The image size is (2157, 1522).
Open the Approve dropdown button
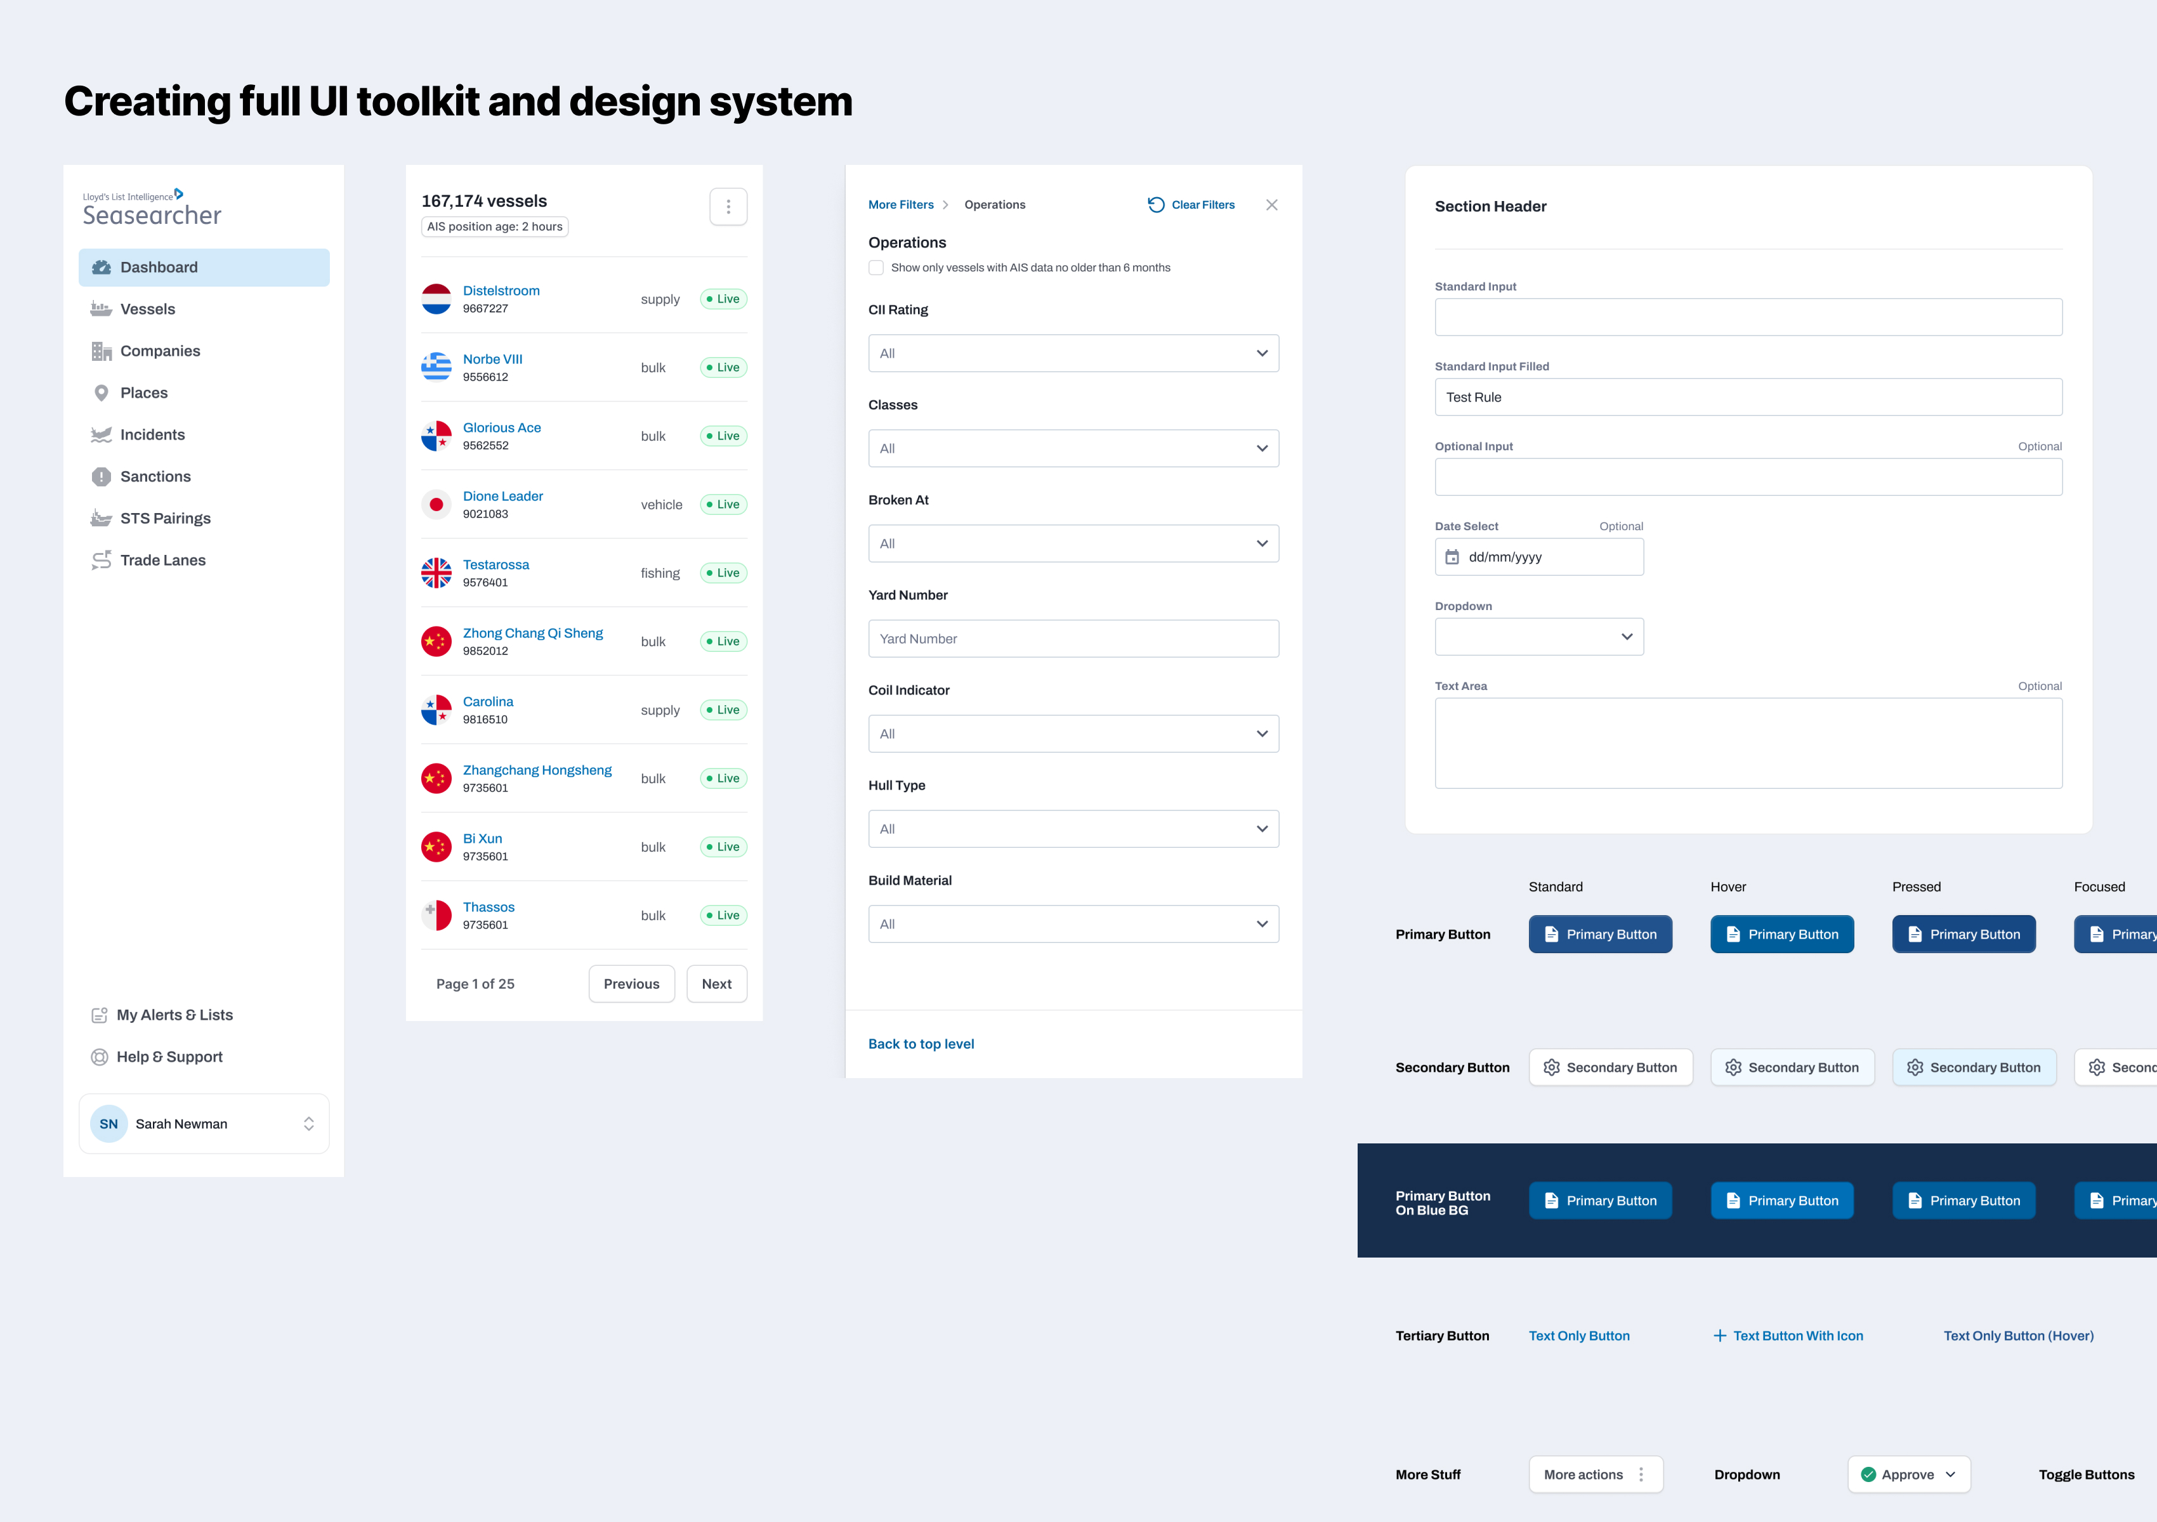tap(1908, 1474)
